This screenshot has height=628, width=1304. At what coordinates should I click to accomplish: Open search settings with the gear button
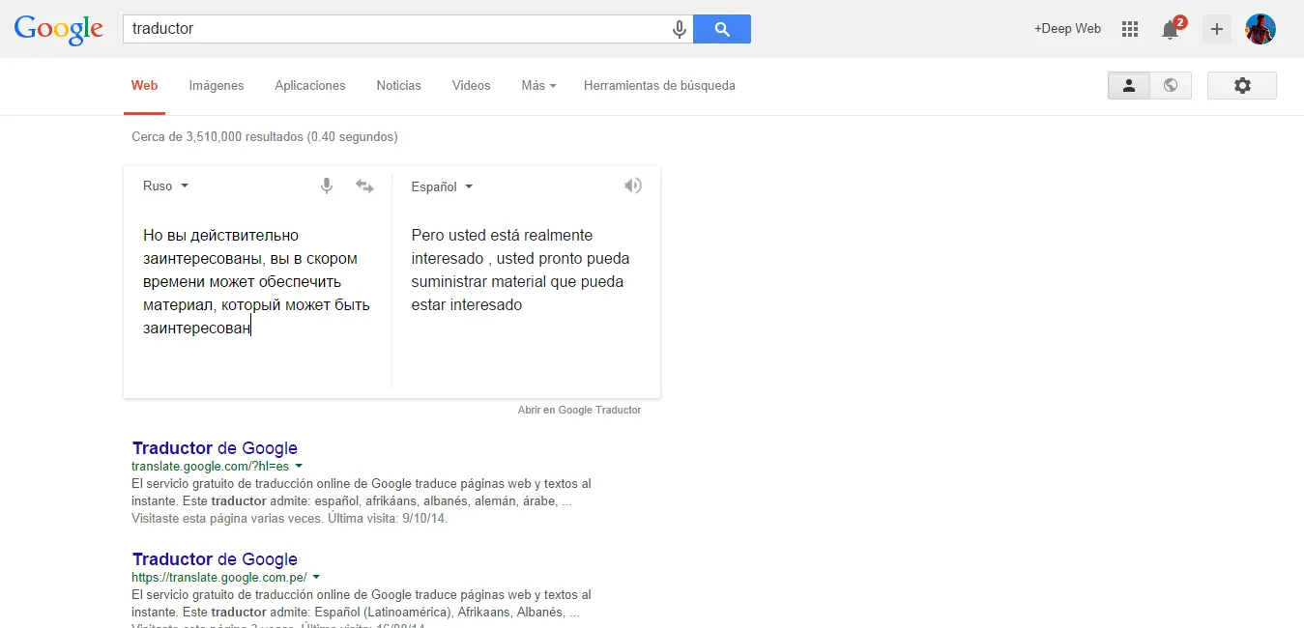pyautogui.click(x=1242, y=85)
